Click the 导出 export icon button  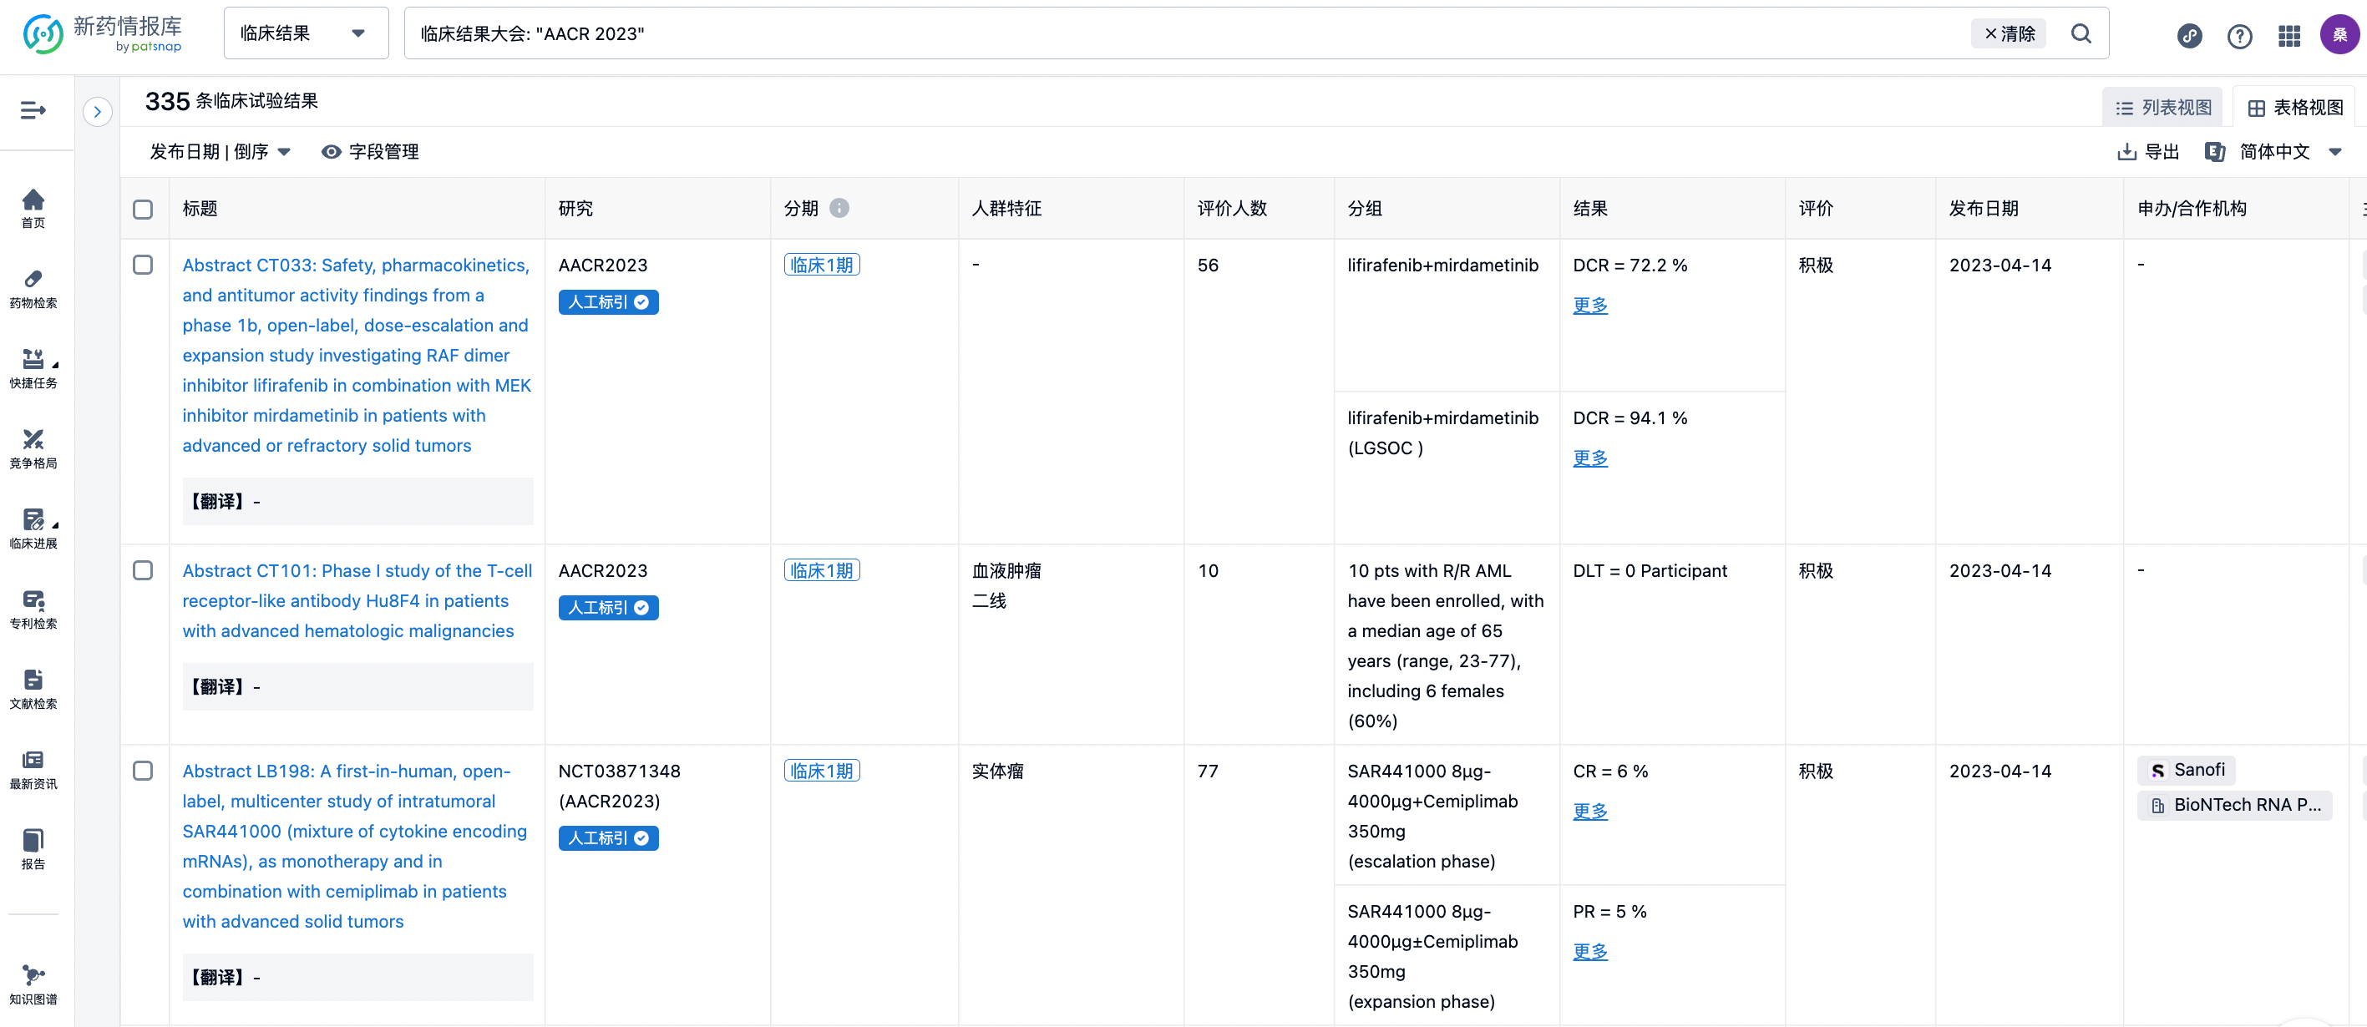[2147, 152]
